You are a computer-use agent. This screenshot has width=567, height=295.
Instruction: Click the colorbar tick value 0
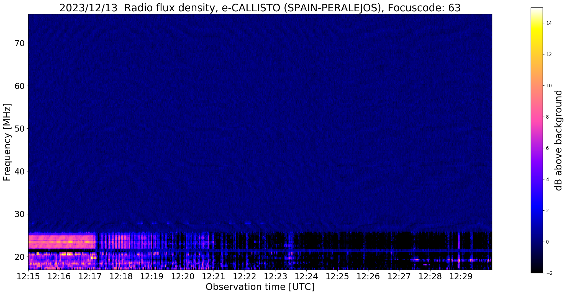pos(547,242)
